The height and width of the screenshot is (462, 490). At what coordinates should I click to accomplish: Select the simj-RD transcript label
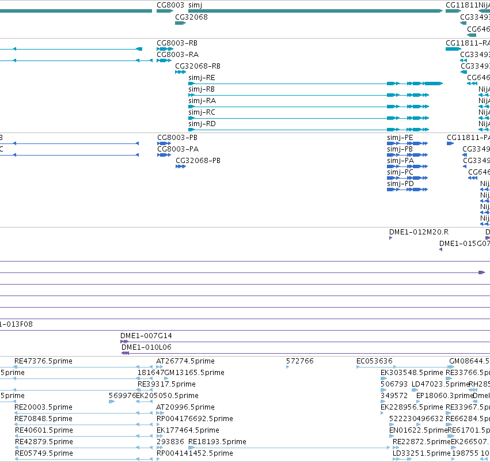(202, 124)
